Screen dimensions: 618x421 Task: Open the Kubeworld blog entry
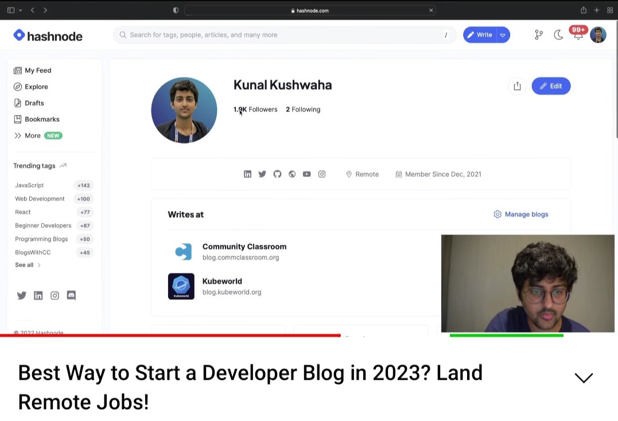point(232,286)
